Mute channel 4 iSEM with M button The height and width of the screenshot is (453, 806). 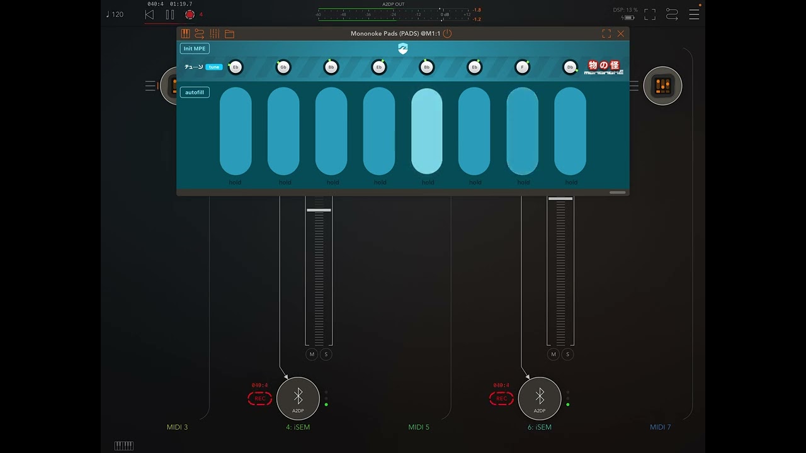(x=312, y=354)
